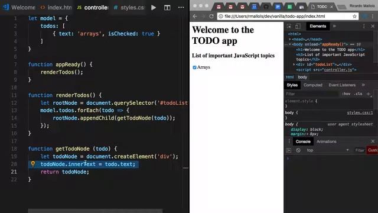Click the lightbulb quick-fix icon on line 20
The image size is (378, 213).
tap(33, 164)
